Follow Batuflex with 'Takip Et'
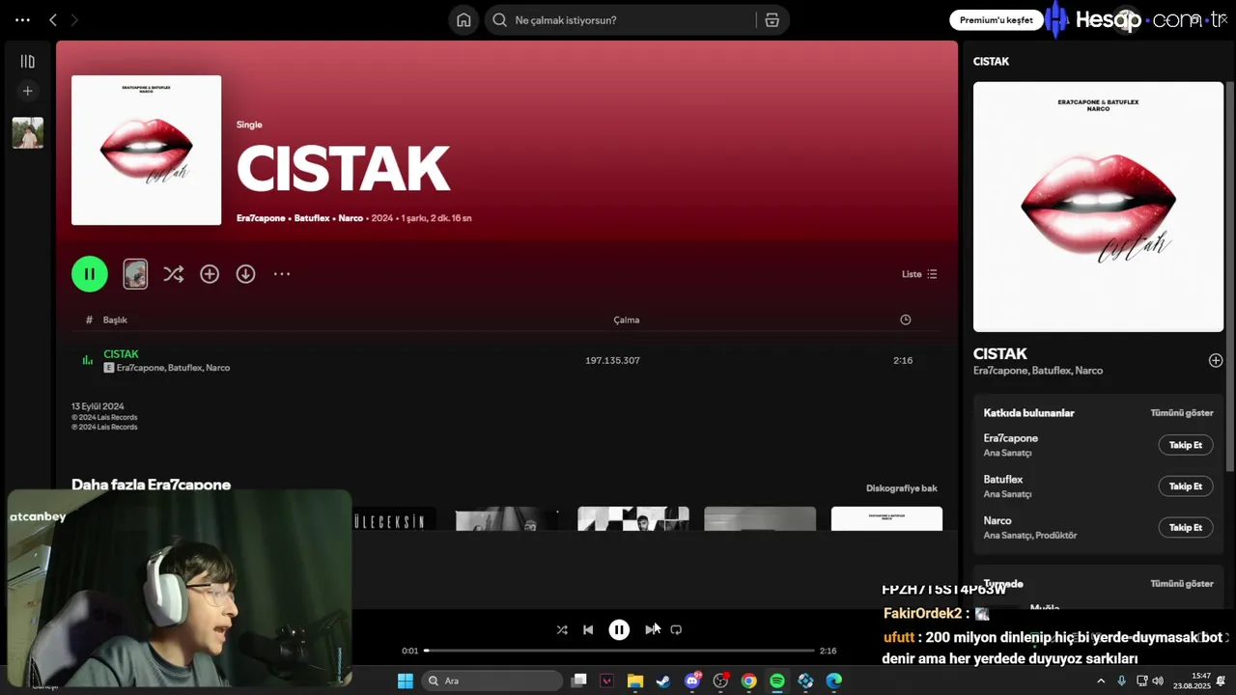 [1185, 486]
